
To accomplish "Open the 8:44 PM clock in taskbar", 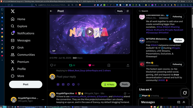I will (x=189, y=107).
